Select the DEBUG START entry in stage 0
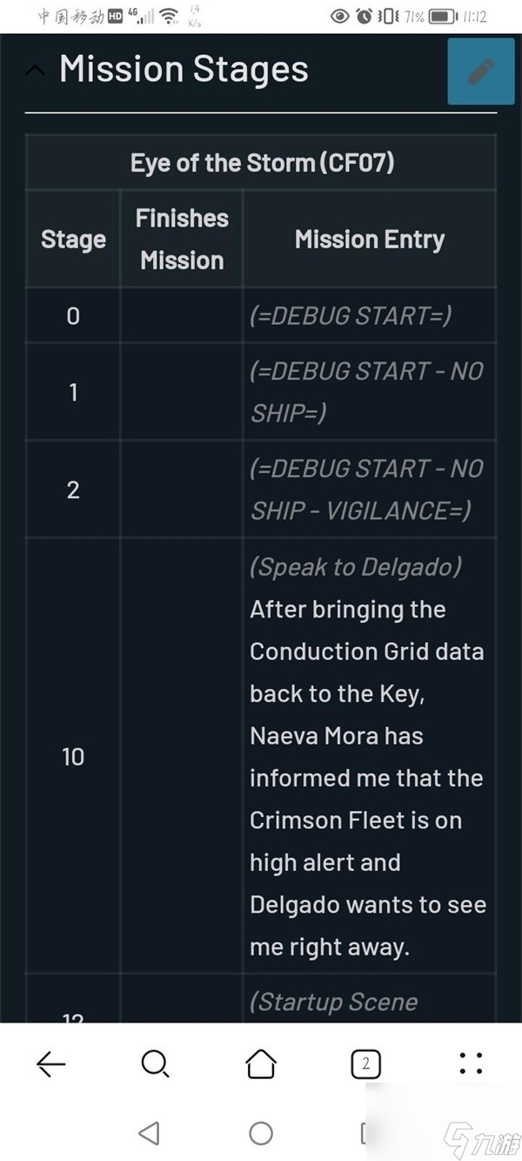The height and width of the screenshot is (1161, 522). coord(351,315)
